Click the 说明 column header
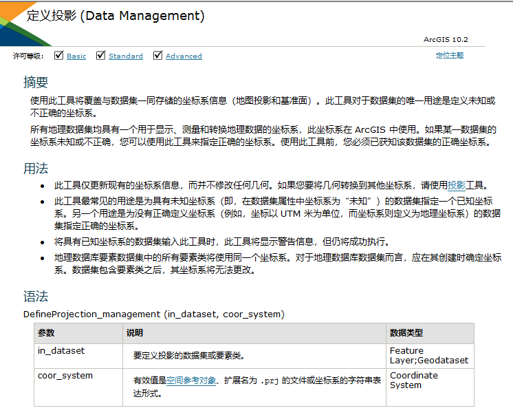 [135, 333]
